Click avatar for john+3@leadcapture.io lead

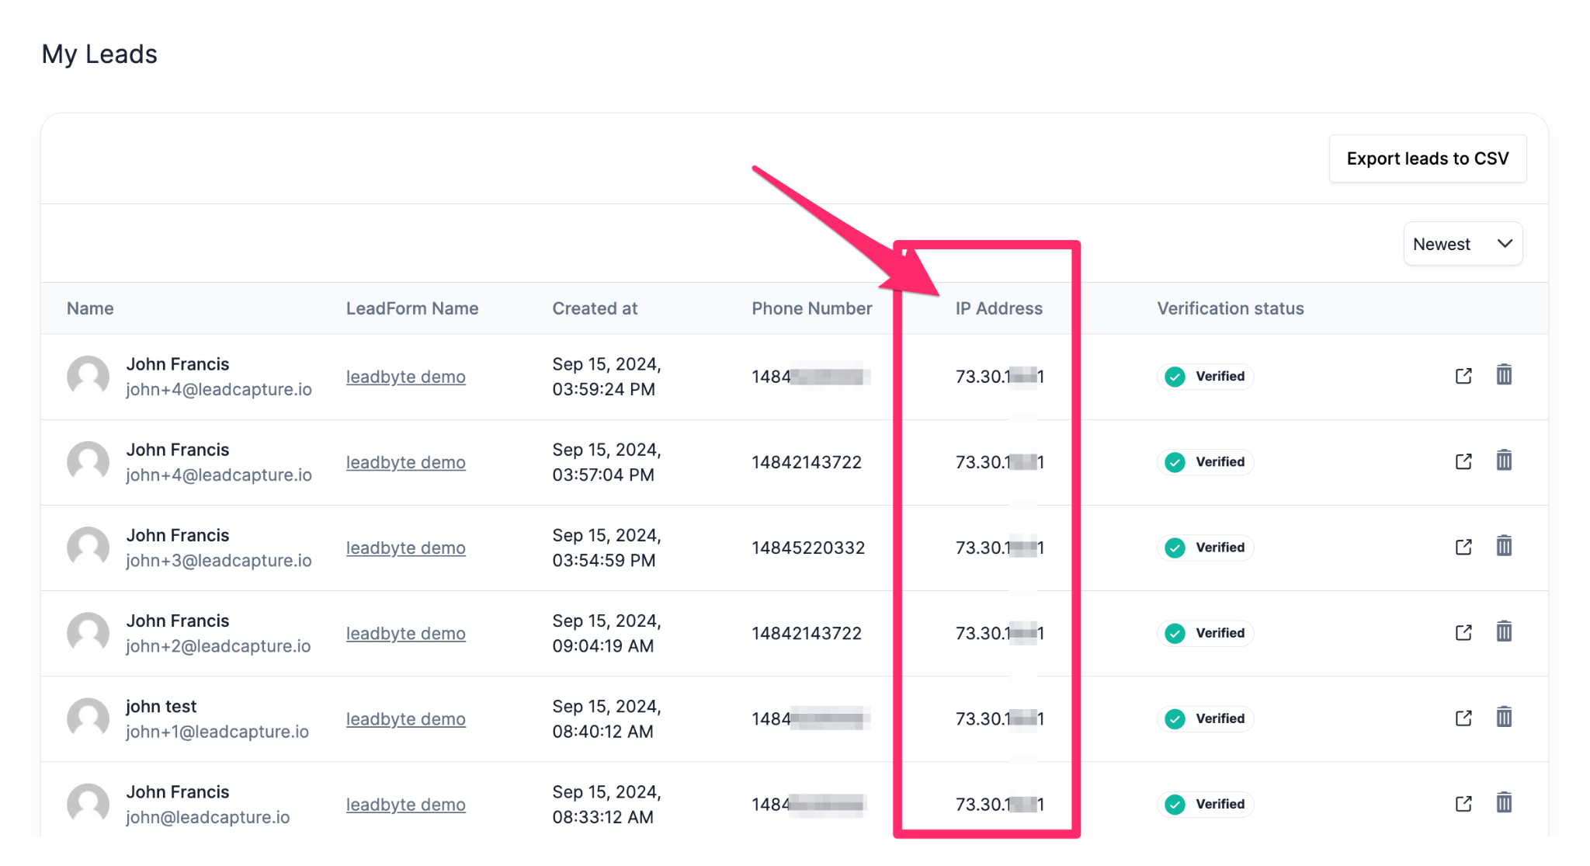coord(89,548)
